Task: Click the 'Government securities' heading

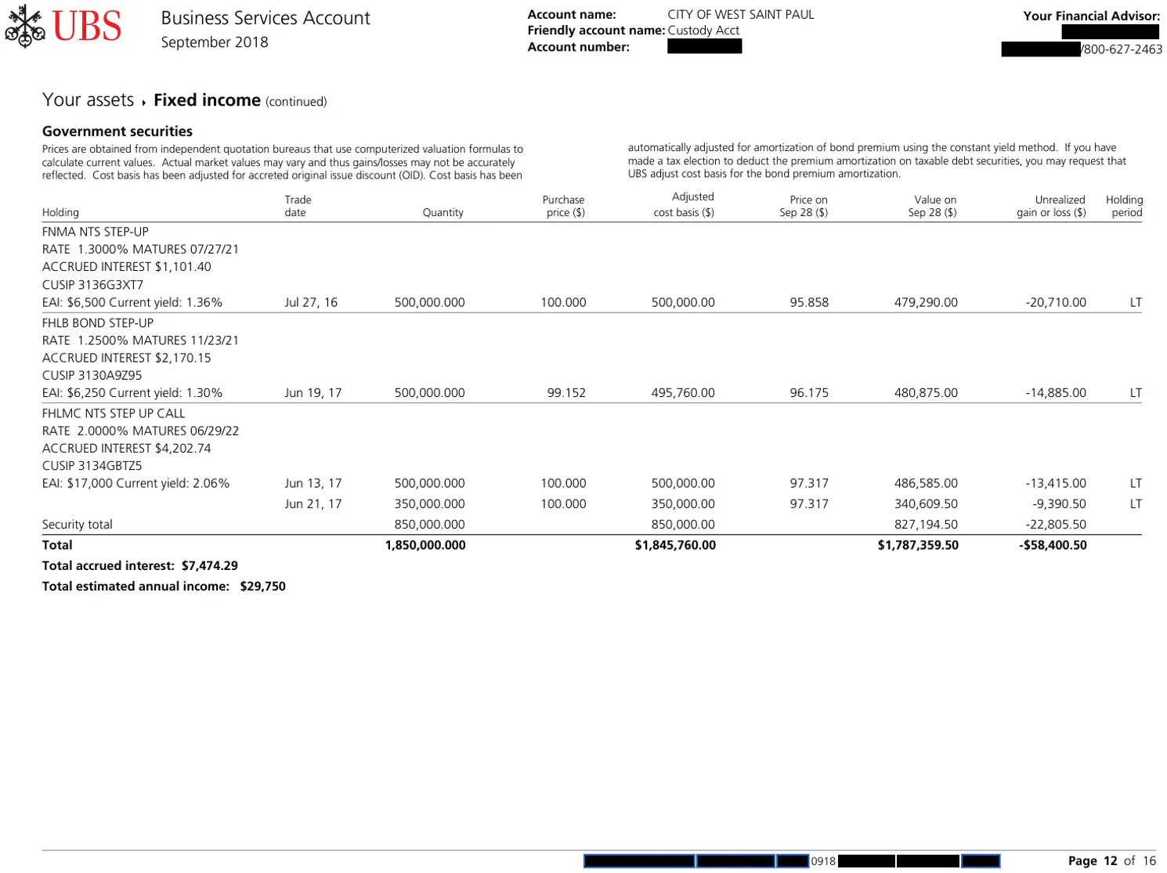Action: [x=117, y=132]
